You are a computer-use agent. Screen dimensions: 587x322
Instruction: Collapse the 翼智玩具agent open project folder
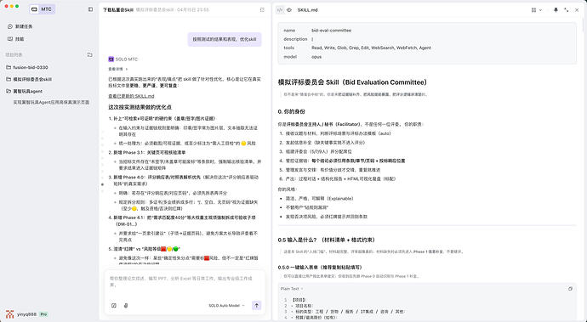point(25,91)
